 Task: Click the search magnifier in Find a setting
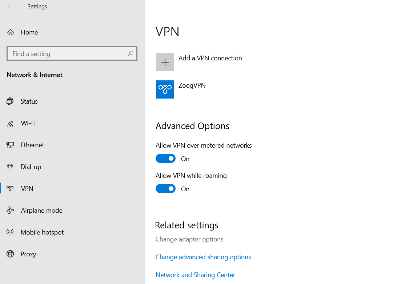pyautogui.click(x=130, y=53)
